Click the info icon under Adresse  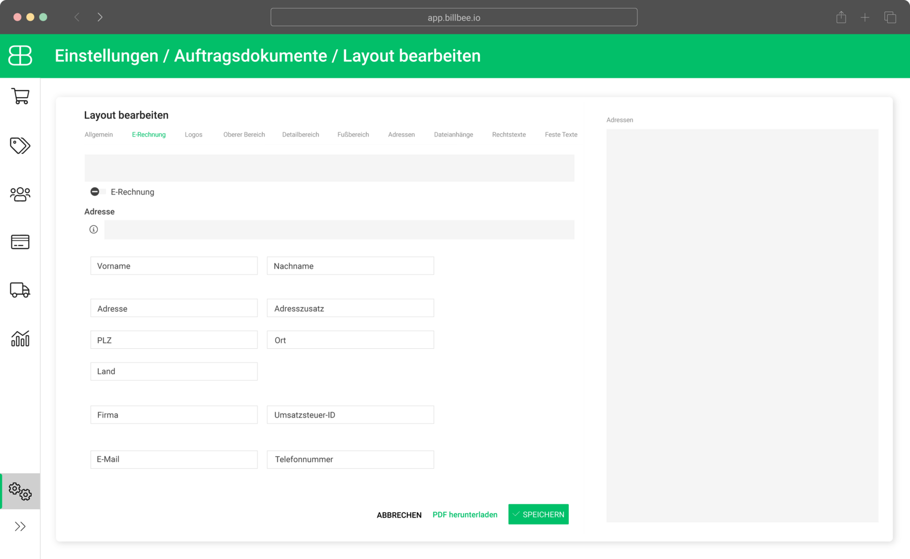click(x=94, y=229)
